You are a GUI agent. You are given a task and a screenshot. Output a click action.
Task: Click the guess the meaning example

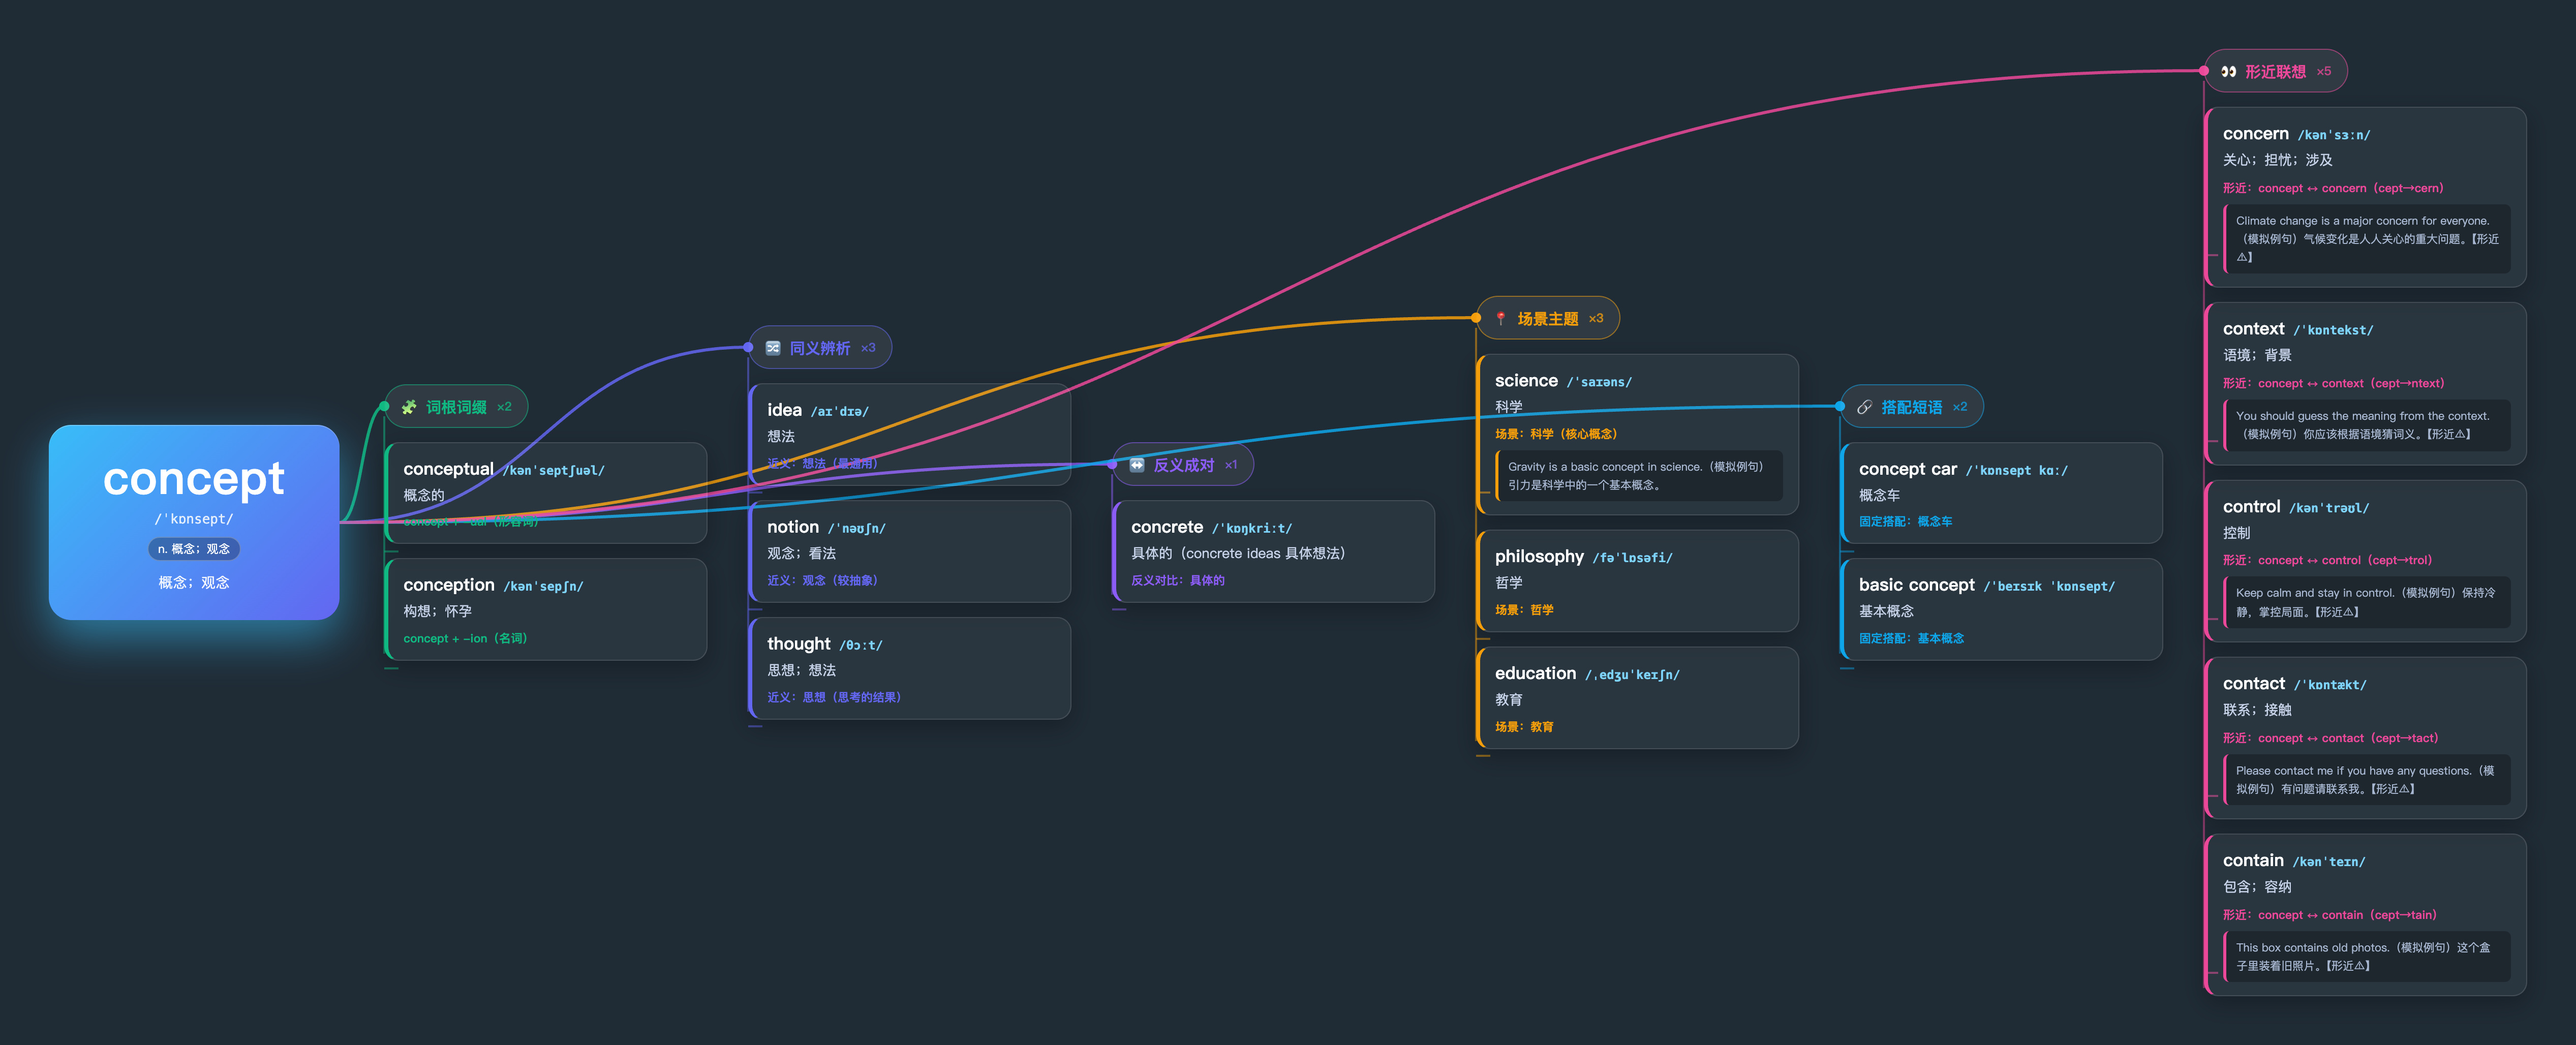pos(2367,425)
